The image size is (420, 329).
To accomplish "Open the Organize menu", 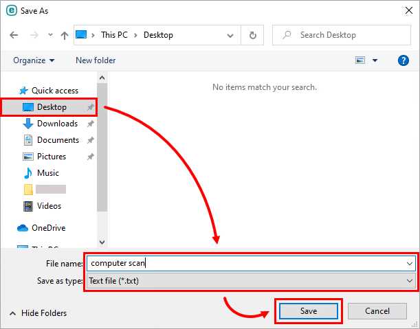I will (x=33, y=60).
